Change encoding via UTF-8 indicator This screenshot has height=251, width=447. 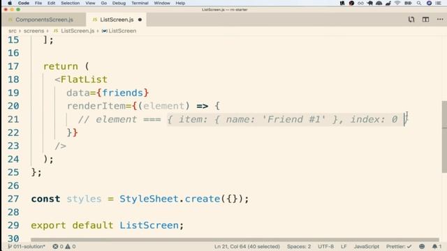click(326, 246)
